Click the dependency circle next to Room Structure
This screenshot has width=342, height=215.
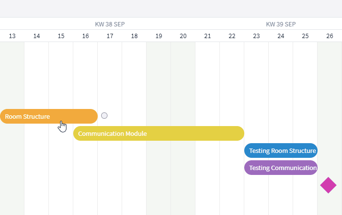click(104, 116)
